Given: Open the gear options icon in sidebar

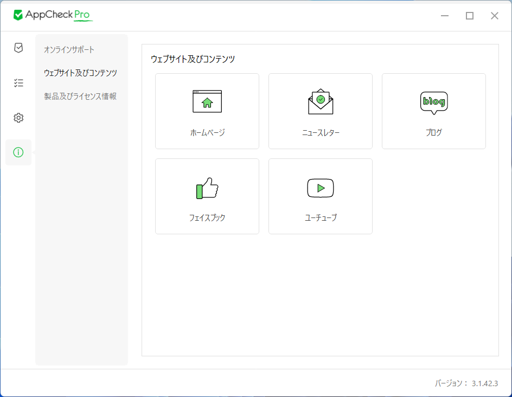Looking at the screenshot, I should click(x=18, y=118).
